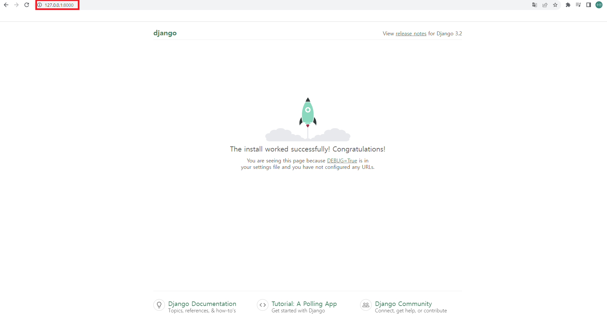Screen dimensions: 607x321
Task: Click 'Connect, get help, or contribute' text
Action: [x=411, y=311]
